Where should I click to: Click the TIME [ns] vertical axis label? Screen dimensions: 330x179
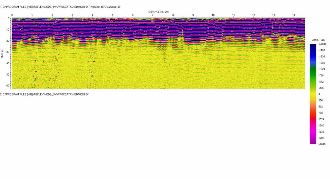tap(2, 54)
